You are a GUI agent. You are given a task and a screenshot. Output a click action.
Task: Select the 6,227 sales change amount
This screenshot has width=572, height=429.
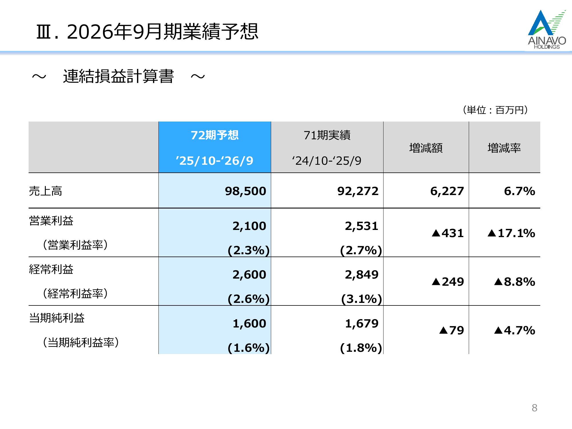click(447, 191)
